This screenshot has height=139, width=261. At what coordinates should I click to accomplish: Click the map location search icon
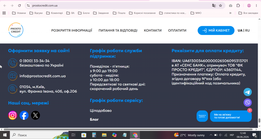click(x=13, y=89)
